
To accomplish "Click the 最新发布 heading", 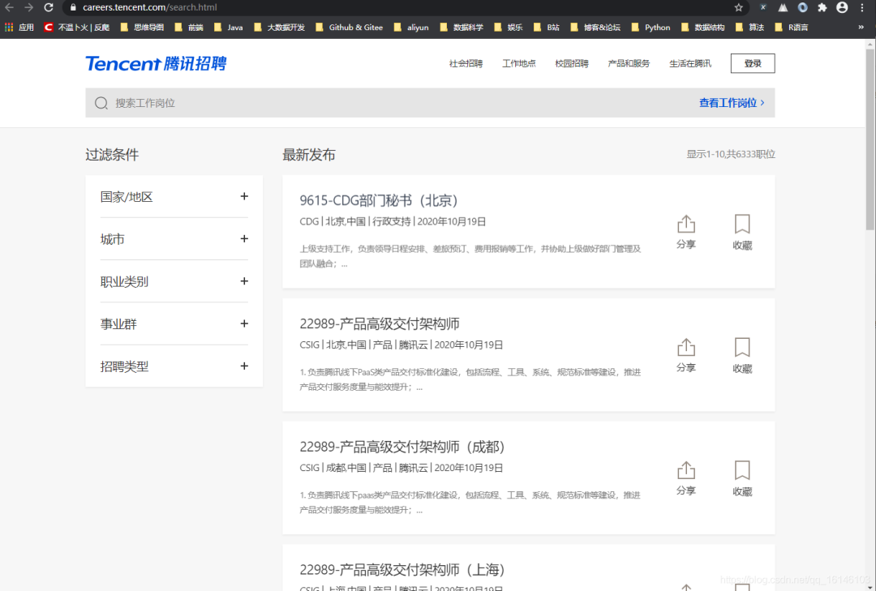I will (309, 155).
